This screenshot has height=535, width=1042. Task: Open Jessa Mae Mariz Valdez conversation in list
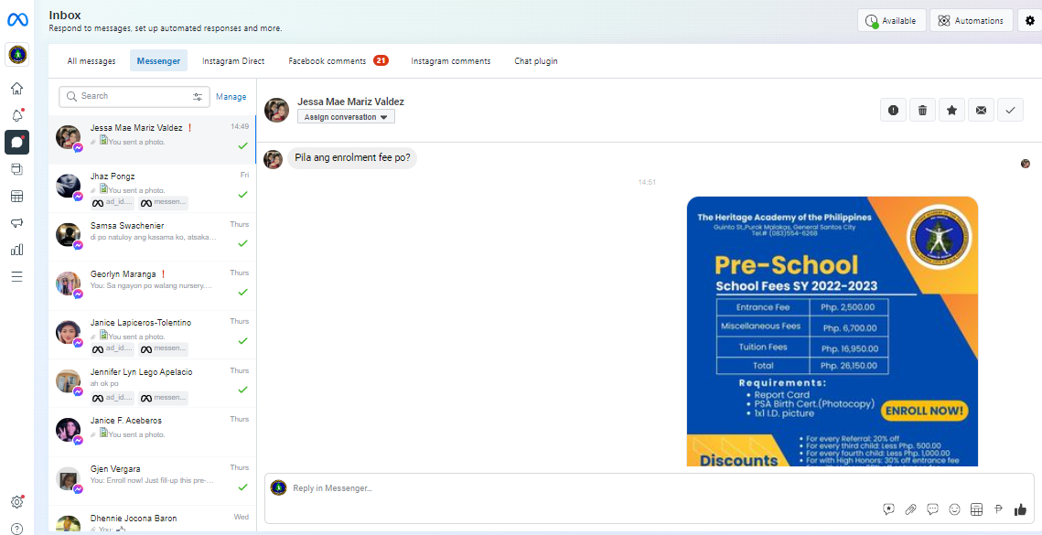[152, 140]
